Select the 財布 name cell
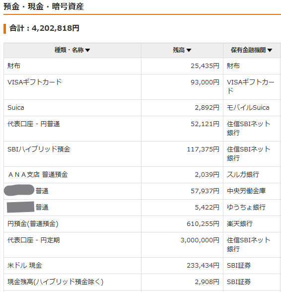This screenshot has width=281, height=292. pyautogui.click(x=14, y=66)
